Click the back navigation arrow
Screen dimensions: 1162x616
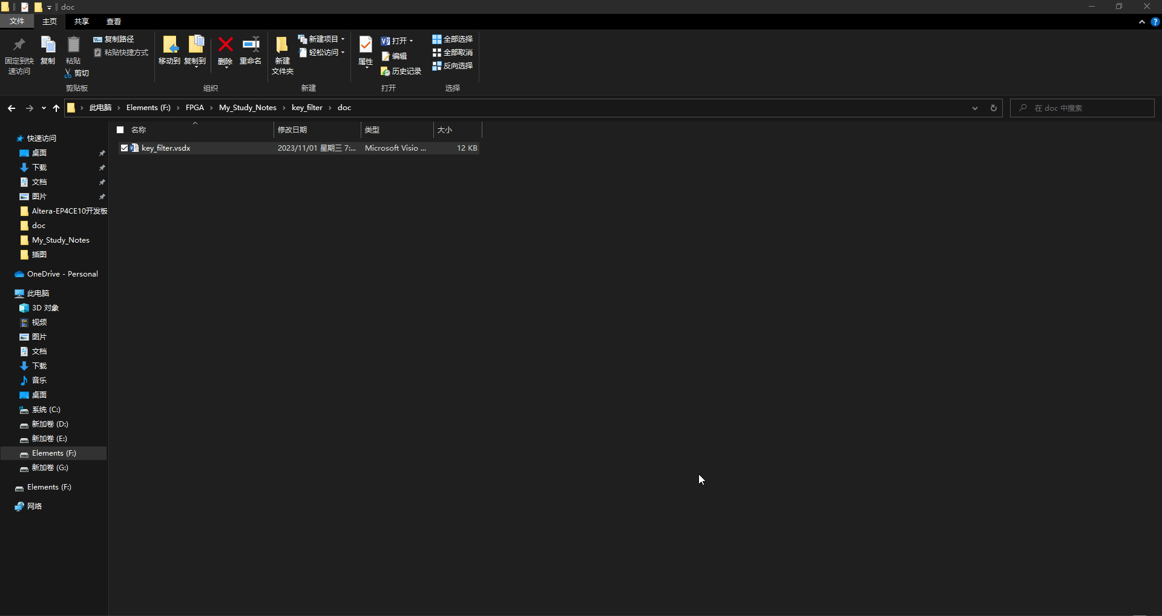(x=11, y=108)
